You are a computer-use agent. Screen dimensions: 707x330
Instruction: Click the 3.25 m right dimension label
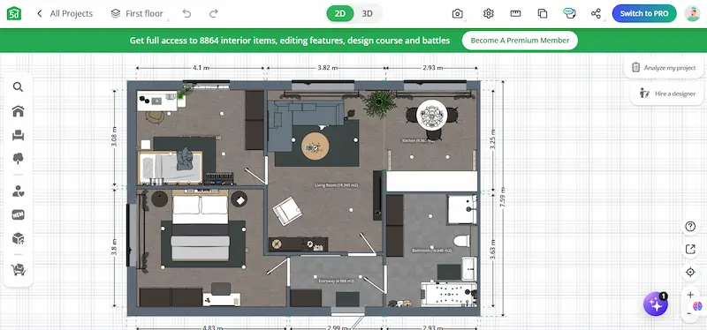(x=492, y=139)
